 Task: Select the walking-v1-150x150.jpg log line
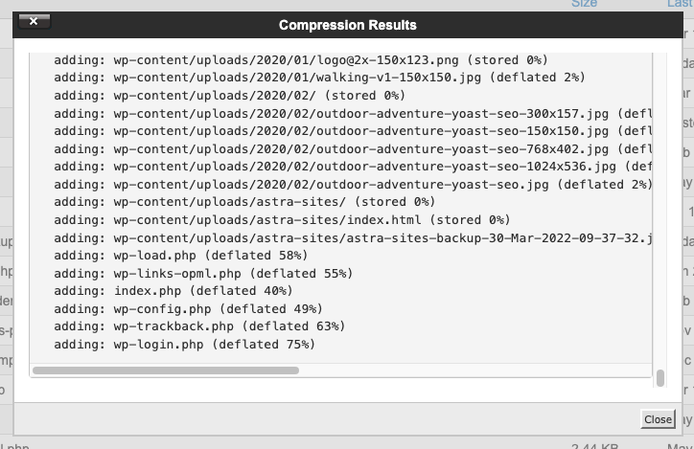point(319,78)
